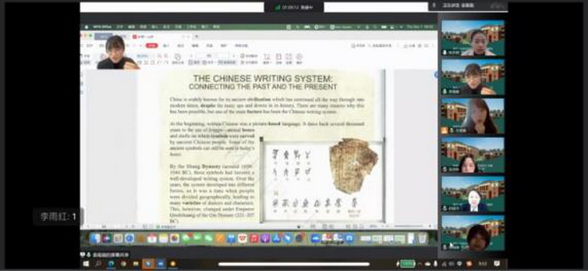The width and height of the screenshot is (588, 271).
Task: Launch WeChat from the dock
Action: [209, 238]
